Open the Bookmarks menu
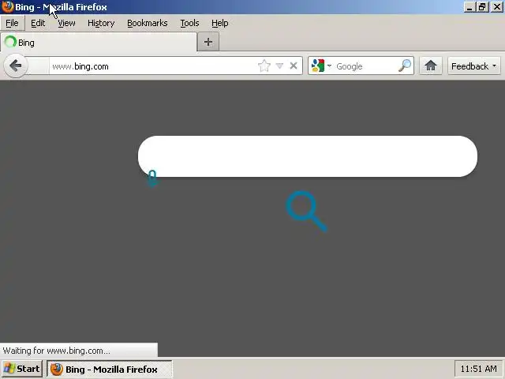 148,23
